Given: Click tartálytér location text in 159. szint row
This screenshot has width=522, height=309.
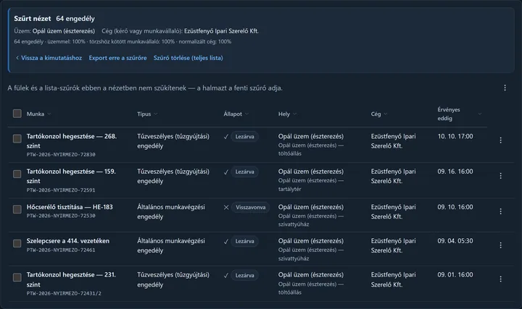Looking at the screenshot, I should pos(289,189).
